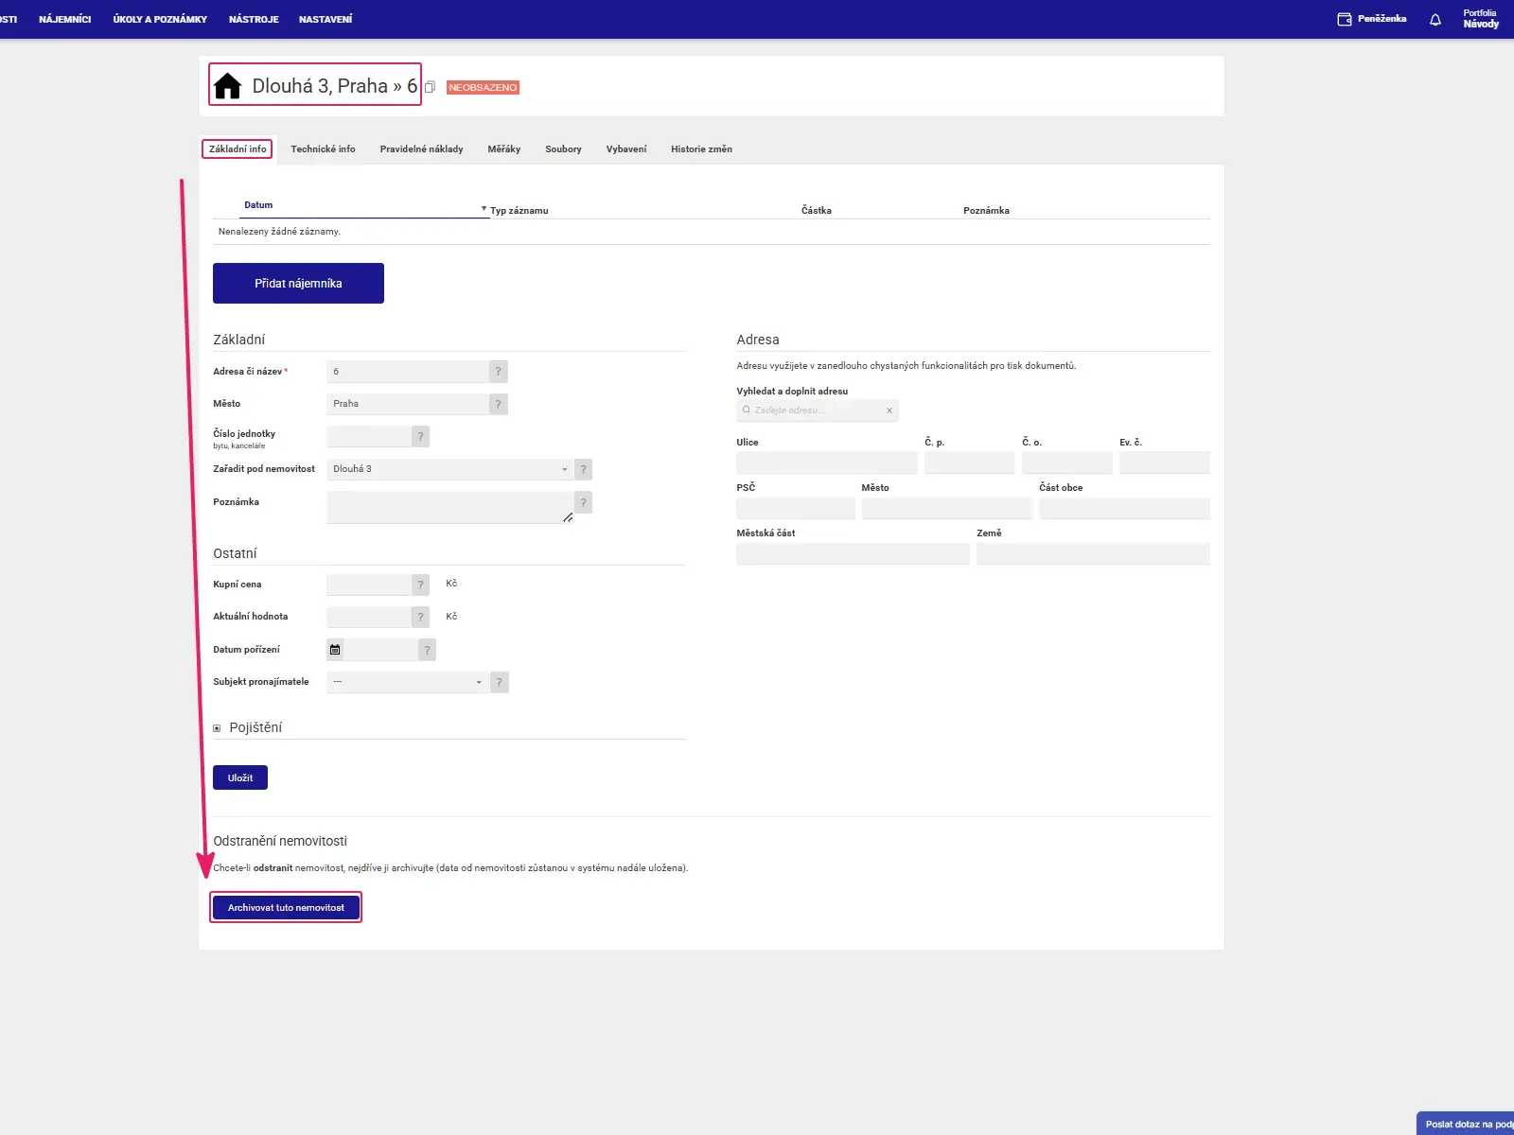Click the Poznámka column header
Screen dimensions: 1514x1135
click(986, 211)
